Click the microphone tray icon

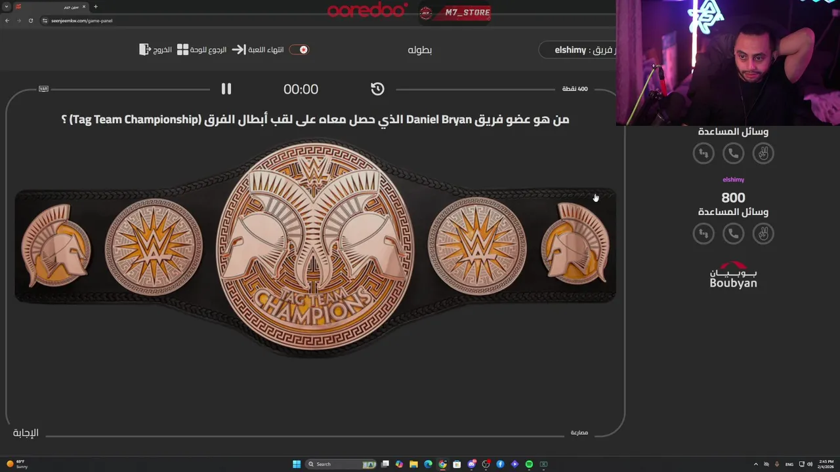pos(777,464)
